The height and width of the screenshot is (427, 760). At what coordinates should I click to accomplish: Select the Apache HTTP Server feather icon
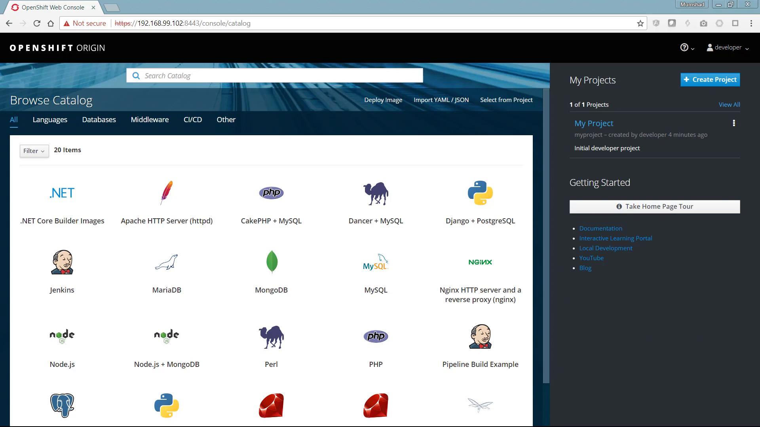167,193
